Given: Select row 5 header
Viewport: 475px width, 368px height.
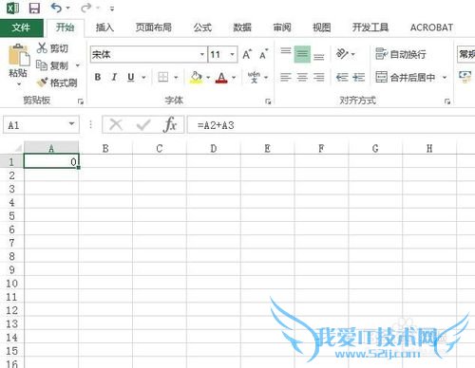Looking at the screenshot, I should 11,216.
